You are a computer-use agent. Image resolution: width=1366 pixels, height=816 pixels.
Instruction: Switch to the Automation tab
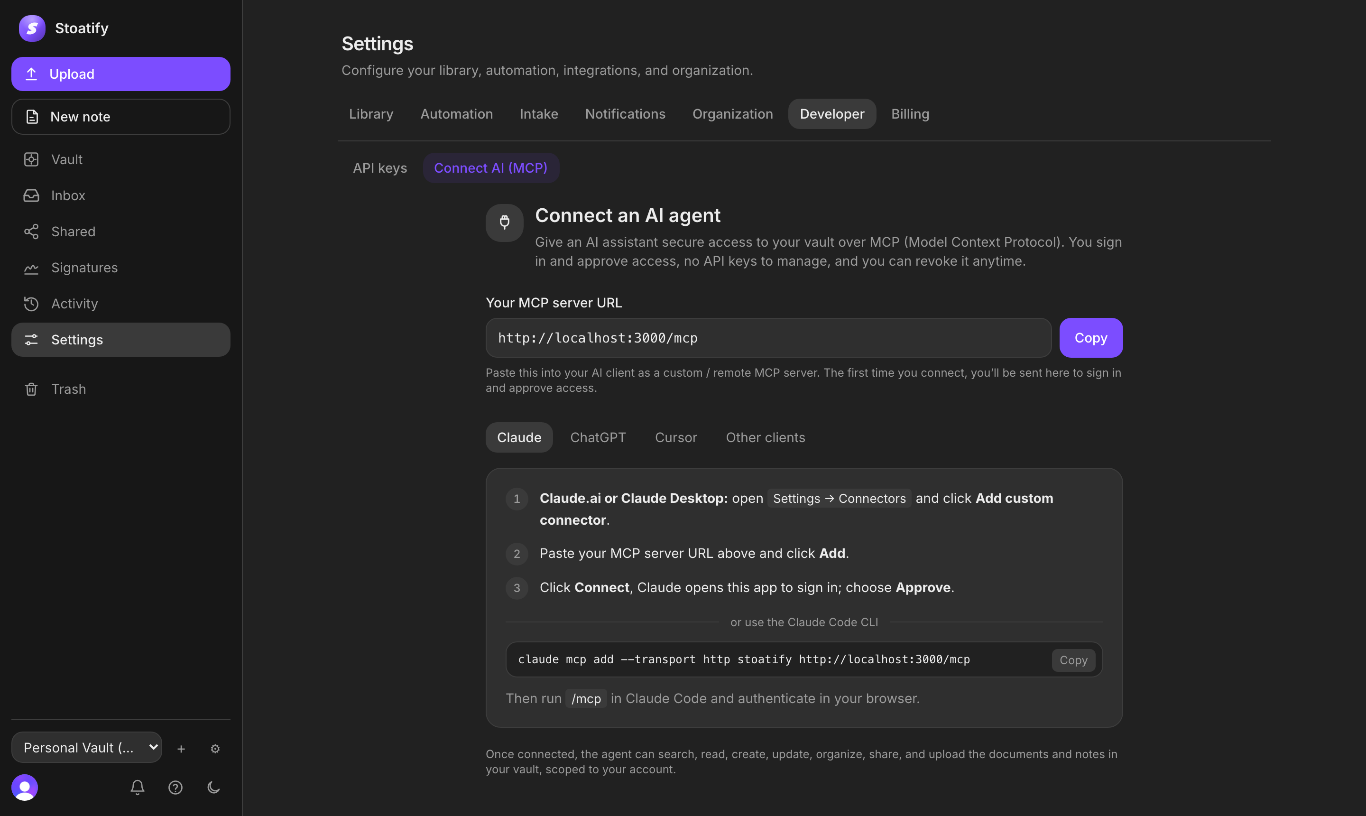(456, 114)
